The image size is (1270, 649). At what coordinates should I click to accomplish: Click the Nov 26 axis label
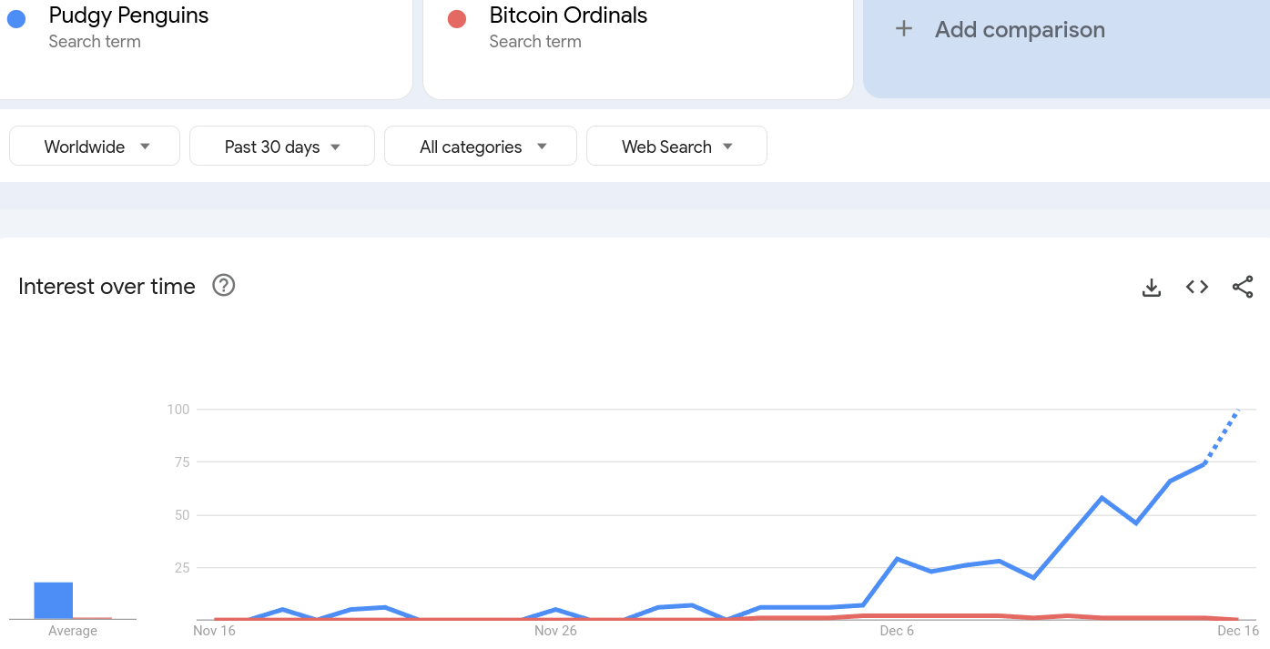[555, 631]
